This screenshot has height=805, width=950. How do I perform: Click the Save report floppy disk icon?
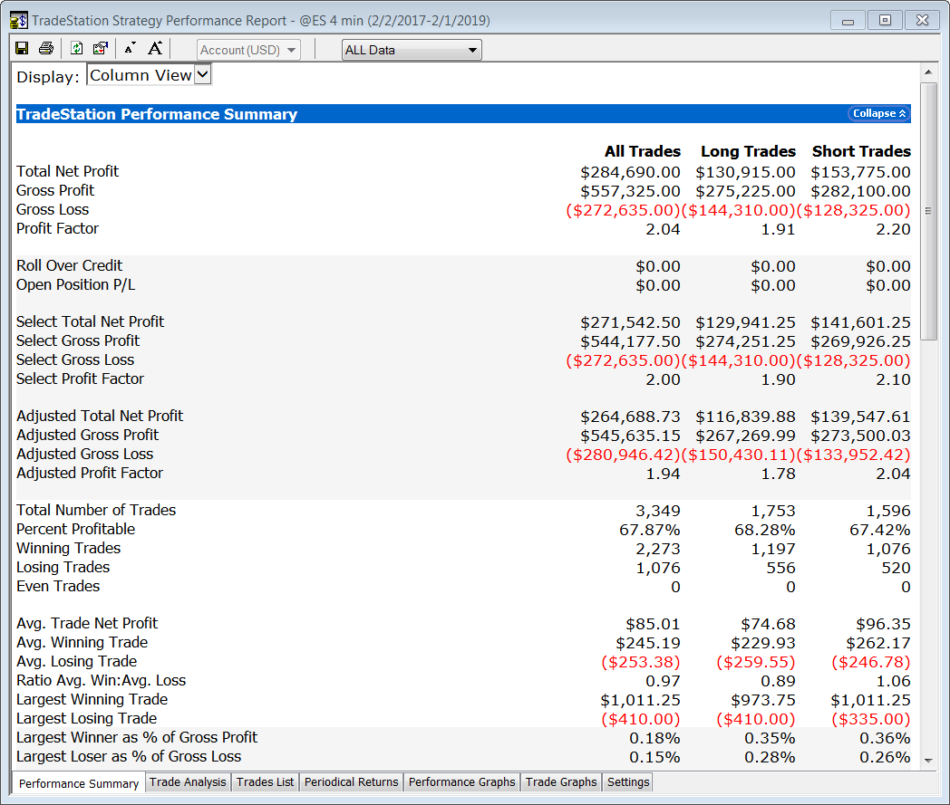[22, 48]
